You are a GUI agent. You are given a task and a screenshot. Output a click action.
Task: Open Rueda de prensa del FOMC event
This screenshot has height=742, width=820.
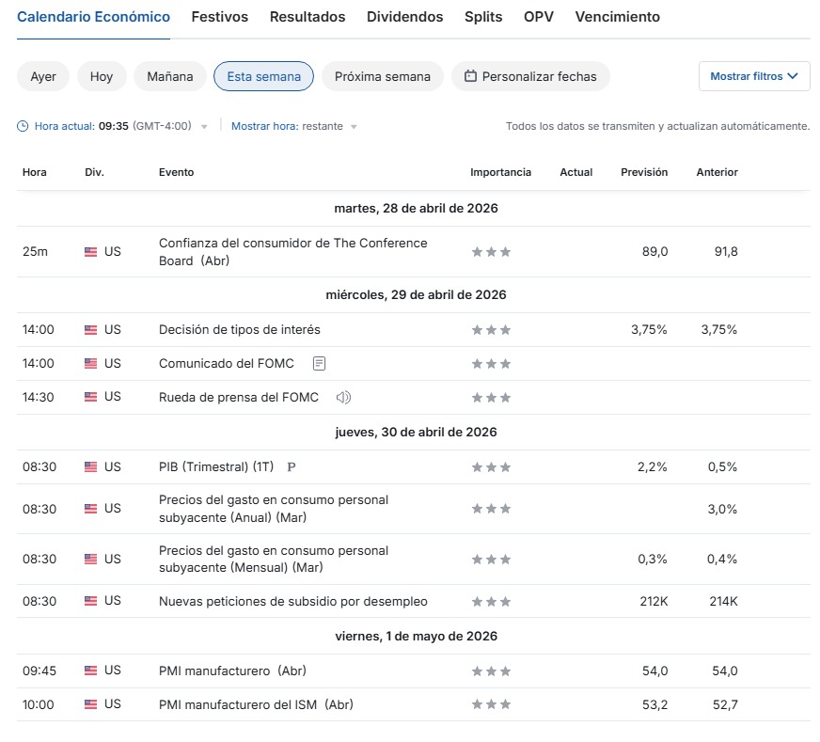[x=239, y=398]
